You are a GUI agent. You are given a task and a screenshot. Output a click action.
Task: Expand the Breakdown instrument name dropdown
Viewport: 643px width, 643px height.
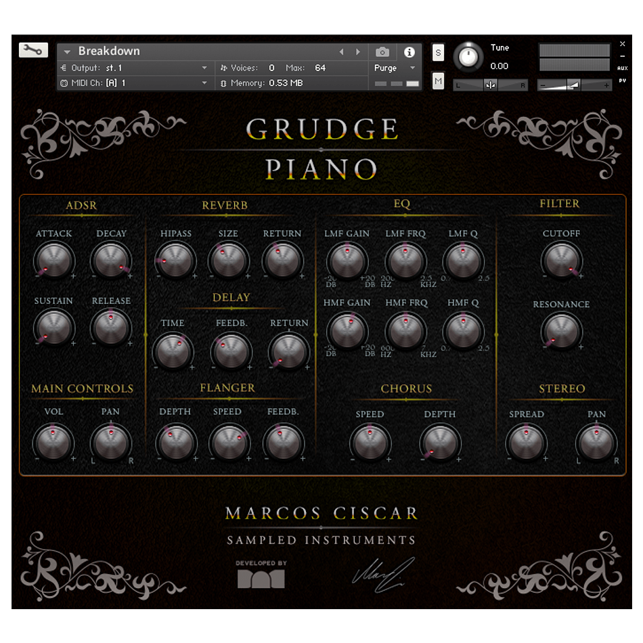coord(68,51)
